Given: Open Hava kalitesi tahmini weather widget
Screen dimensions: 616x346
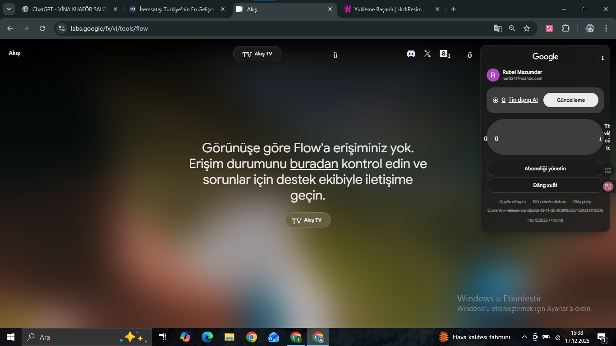Looking at the screenshot, I should point(475,337).
